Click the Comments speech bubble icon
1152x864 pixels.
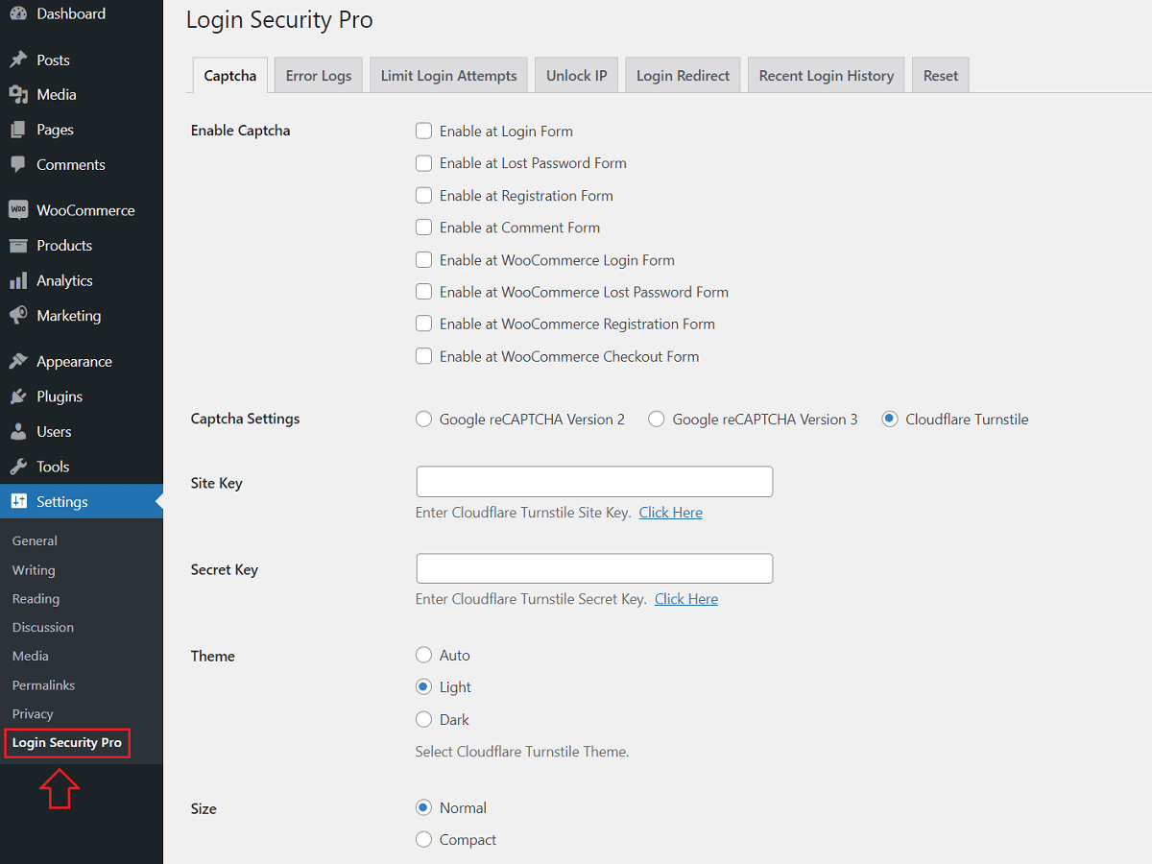(x=18, y=164)
